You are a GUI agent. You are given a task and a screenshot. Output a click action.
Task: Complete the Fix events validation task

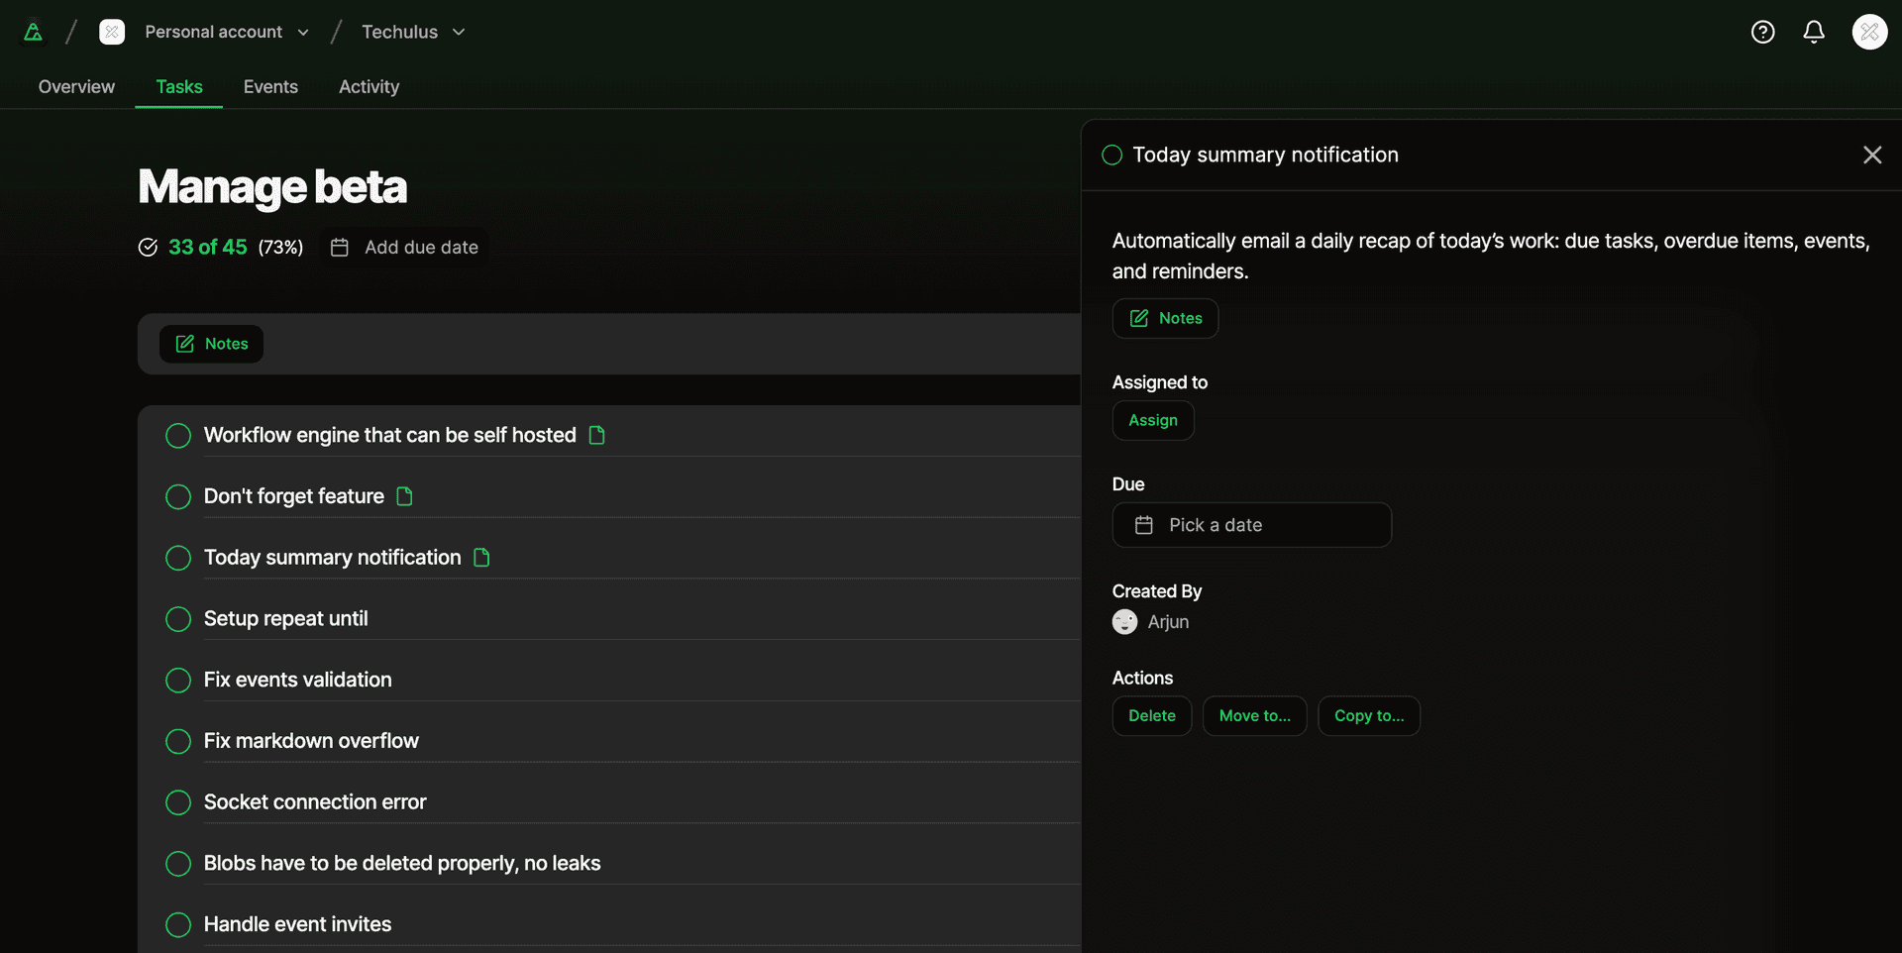tap(178, 681)
